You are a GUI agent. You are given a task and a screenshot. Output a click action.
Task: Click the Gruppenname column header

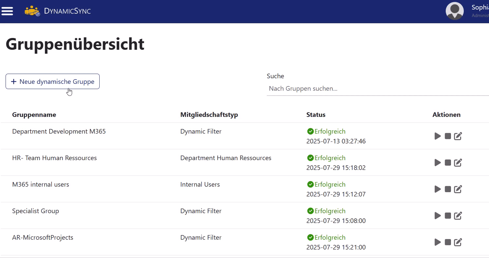34,115
